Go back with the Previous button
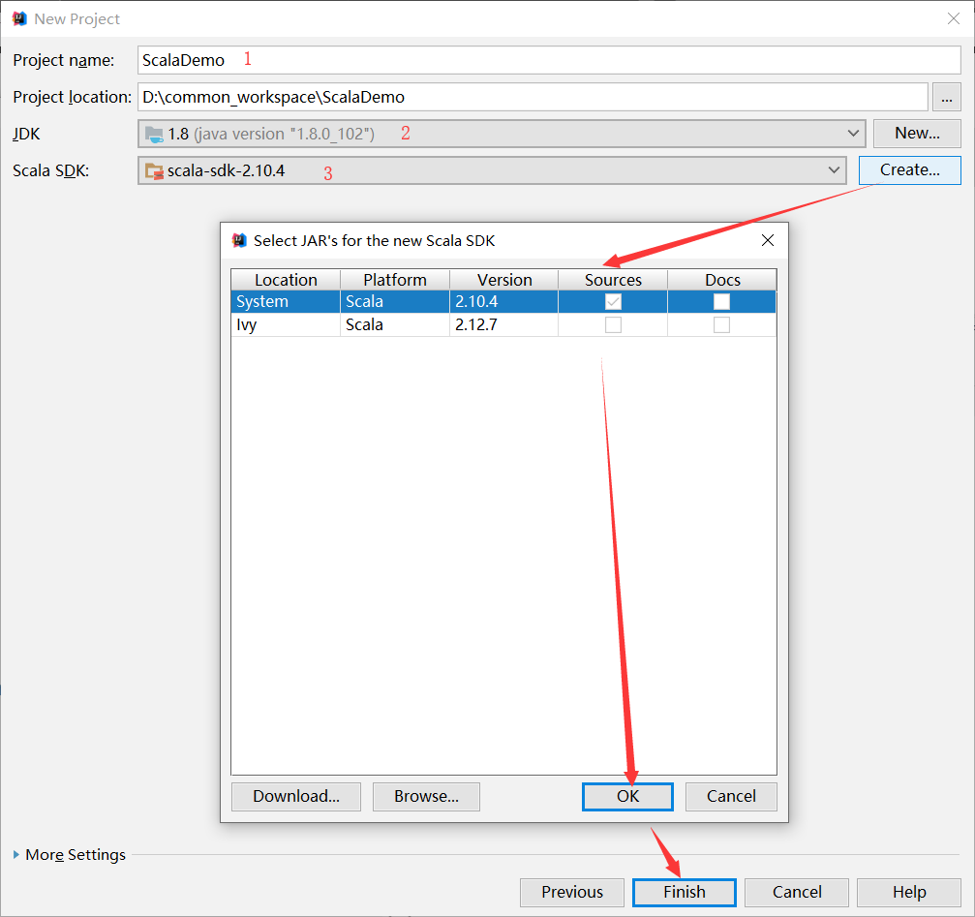Image resolution: width=975 pixels, height=917 pixels. click(572, 892)
